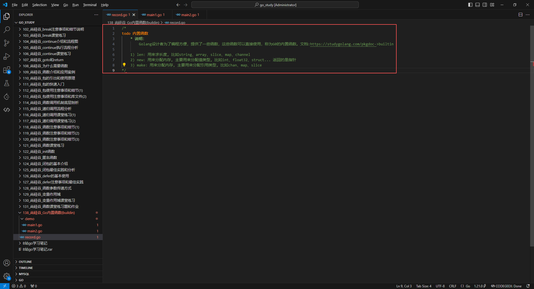The height and width of the screenshot is (289, 534).
Task: Open the Selection menu
Action: pos(39,5)
